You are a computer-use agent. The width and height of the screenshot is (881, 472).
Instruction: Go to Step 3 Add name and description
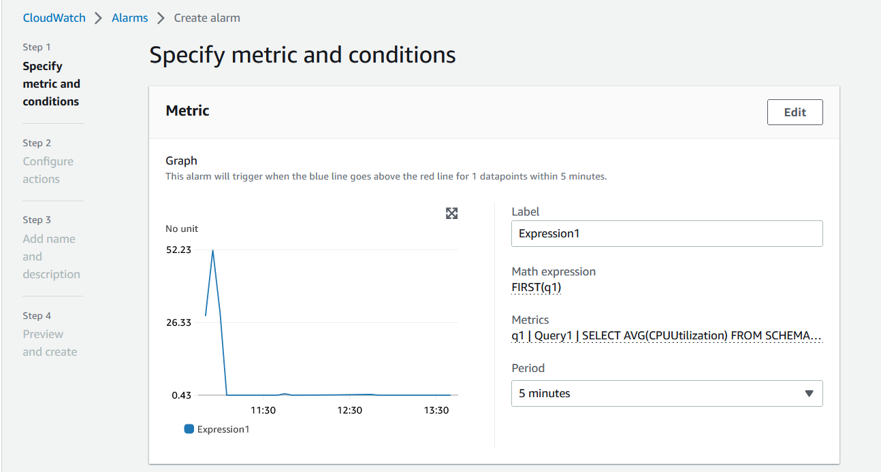pyautogui.click(x=51, y=256)
